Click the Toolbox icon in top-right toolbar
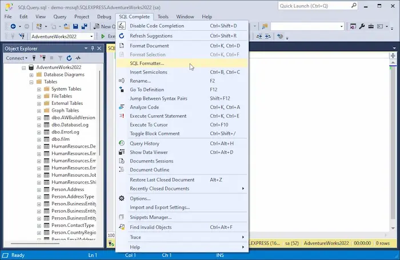The image size is (400, 260). (371, 26)
